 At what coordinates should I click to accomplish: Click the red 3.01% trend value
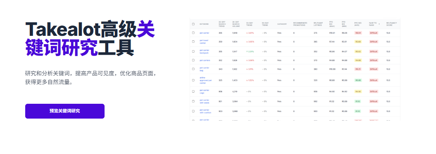tap(250, 33)
